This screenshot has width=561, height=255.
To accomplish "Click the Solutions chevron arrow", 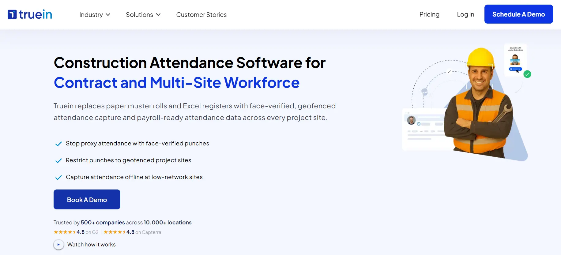I will (x=158, y=15).
